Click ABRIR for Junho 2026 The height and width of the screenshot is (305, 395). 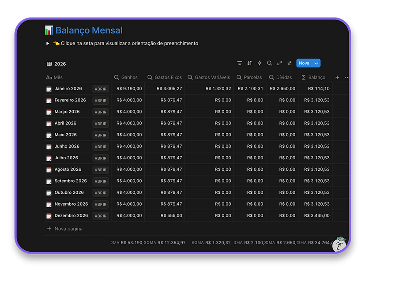tap(101, 147)
